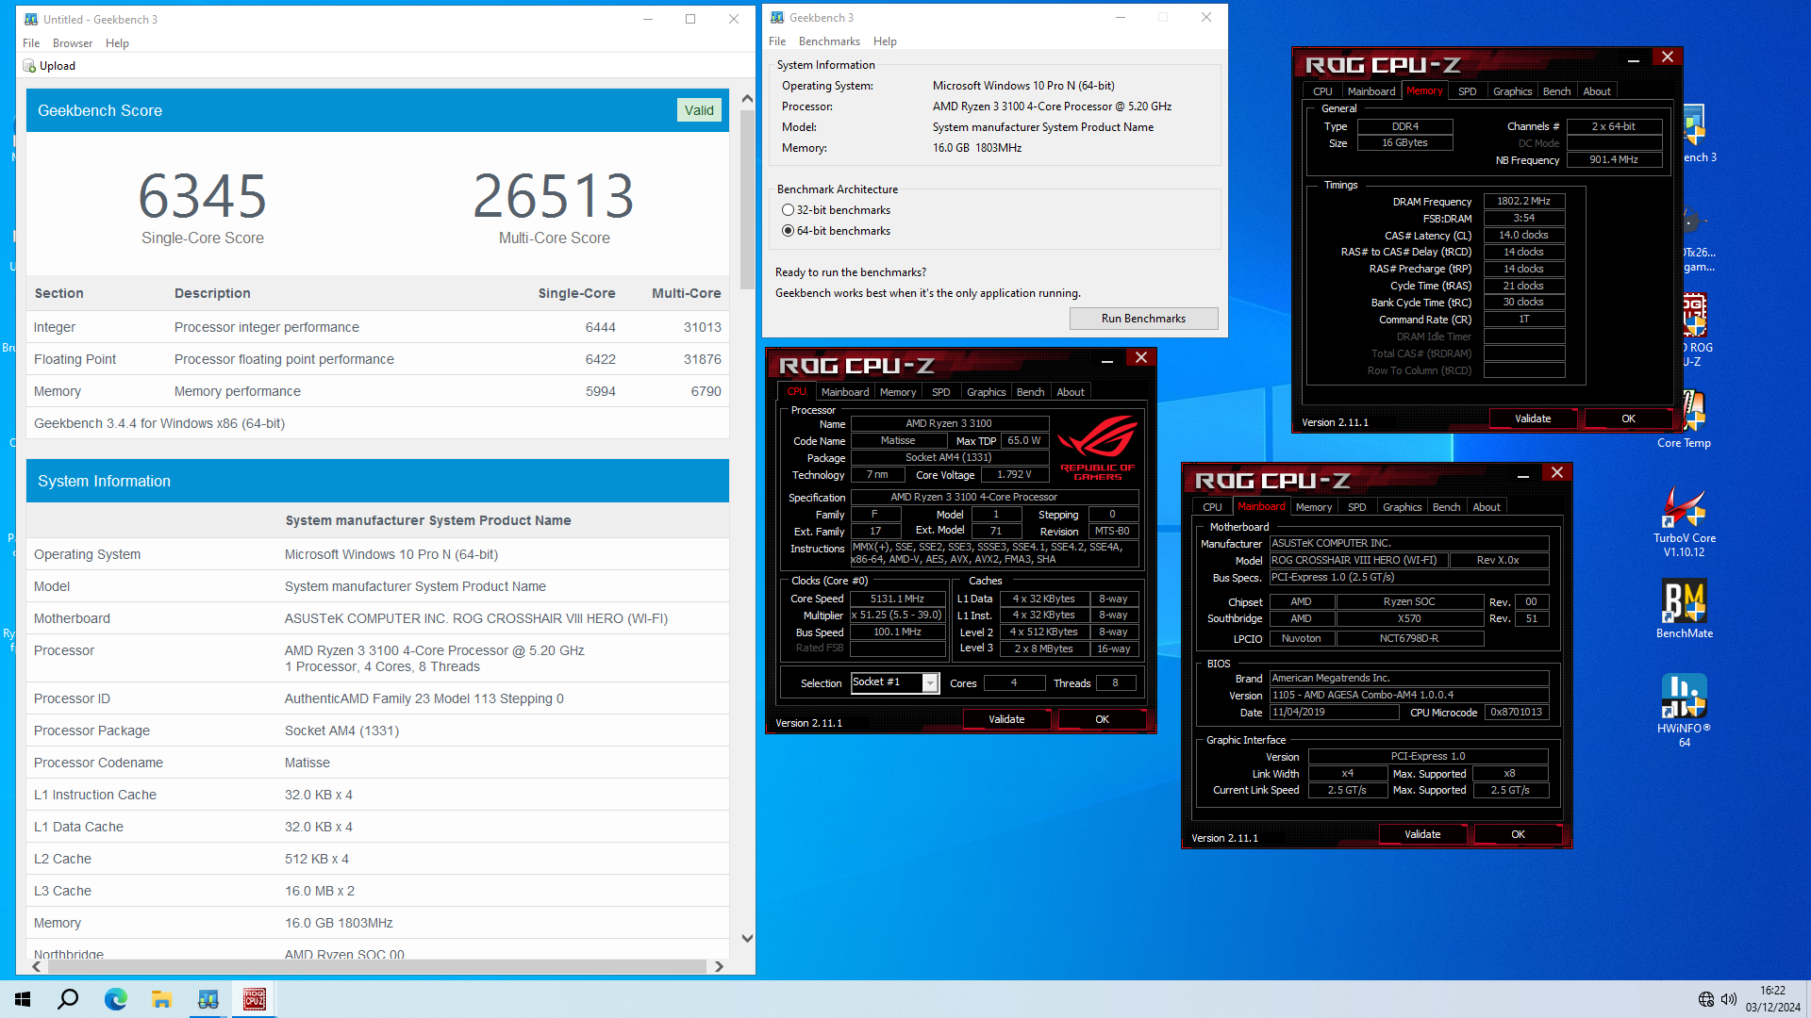Click the Republic of Gamers logo in CPU-Z
This screenshot has width=1811, height=1018.
[x=1097, y=448]
